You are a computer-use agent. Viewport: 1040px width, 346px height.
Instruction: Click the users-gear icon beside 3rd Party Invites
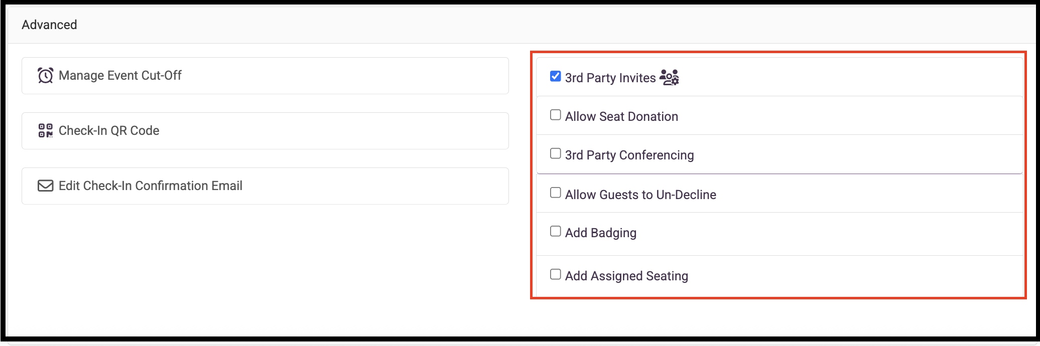[669, 77]
